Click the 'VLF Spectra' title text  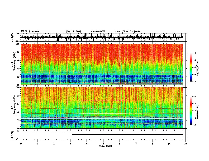pyautogui.click(x=30, y=32)
